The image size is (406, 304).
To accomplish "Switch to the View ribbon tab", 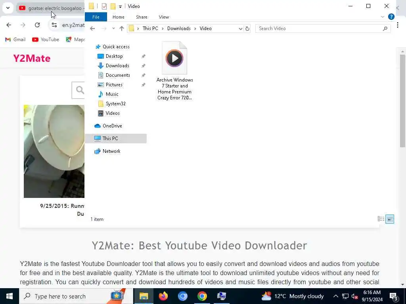I will [164, 17].
